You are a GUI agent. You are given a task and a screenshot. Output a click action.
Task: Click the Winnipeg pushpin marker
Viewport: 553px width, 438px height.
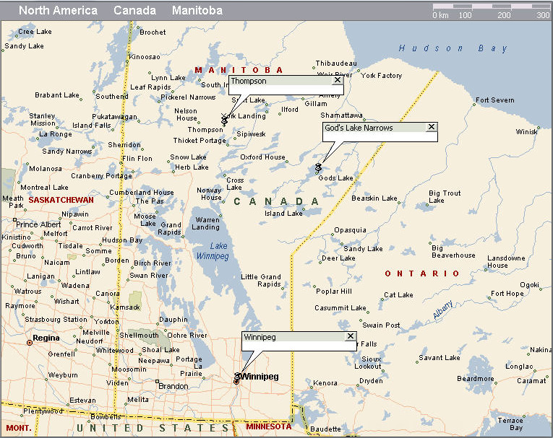point(237,377)
